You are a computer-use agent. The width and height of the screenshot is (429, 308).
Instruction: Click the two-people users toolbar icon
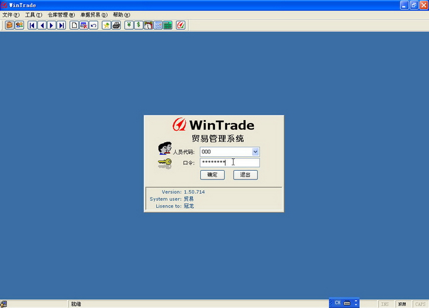(20, 26)
